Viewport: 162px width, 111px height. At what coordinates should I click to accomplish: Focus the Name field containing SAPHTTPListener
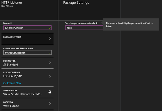click(x=25, y=27)
